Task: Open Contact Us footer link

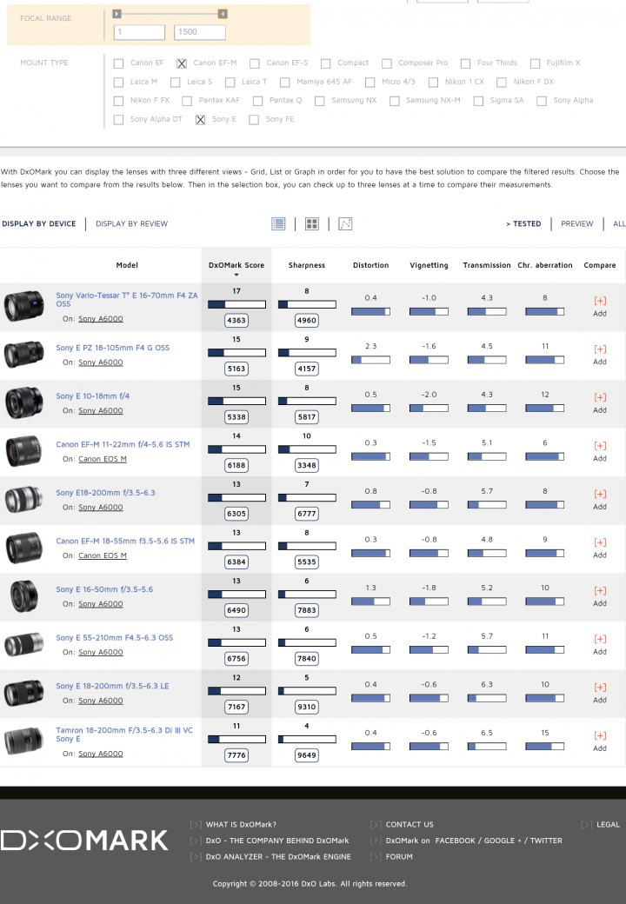Action: click(x=410, y=824)
